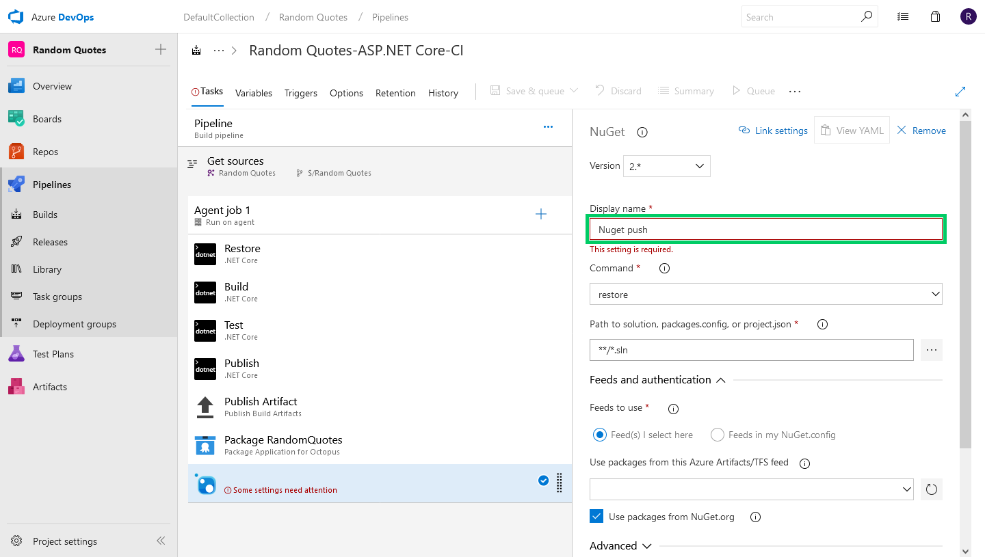Click the Overview sidebar icon
This screenshot has height=557, width=985.
[x=16, y=86]
